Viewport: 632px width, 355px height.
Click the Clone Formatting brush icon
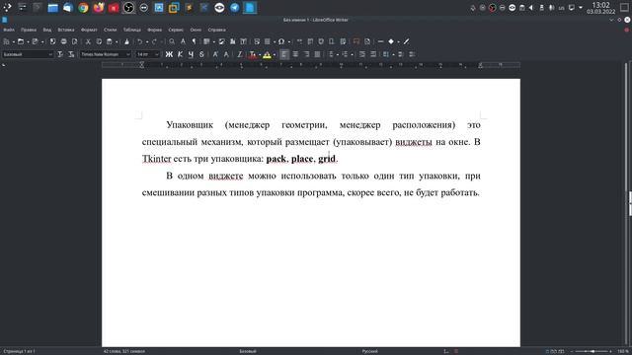126,41
